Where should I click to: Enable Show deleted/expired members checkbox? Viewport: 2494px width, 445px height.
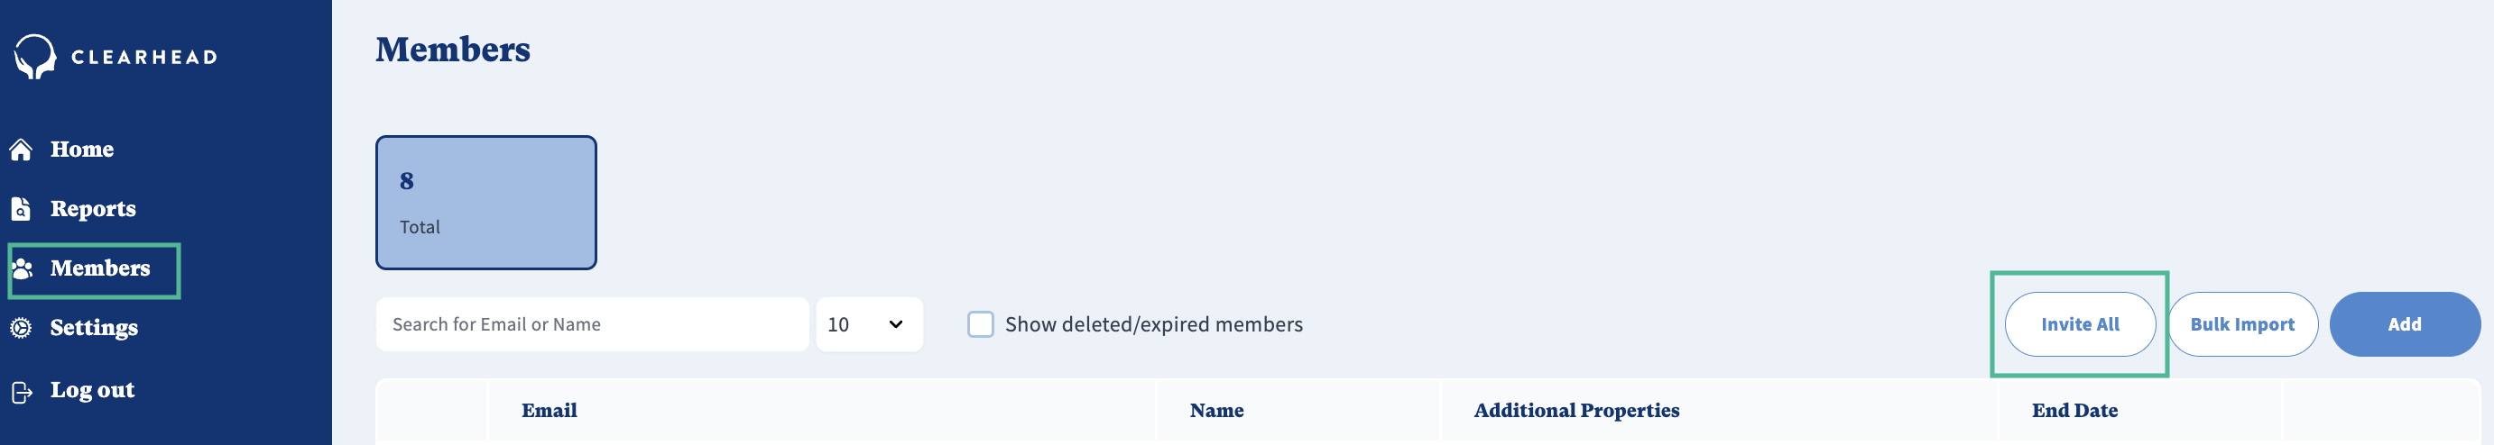click(x=980, y=324)
